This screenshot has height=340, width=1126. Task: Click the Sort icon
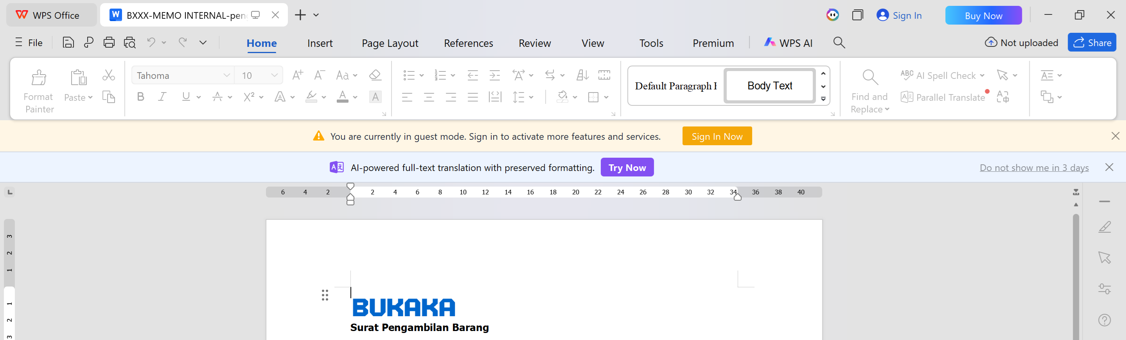click(582, 75)
